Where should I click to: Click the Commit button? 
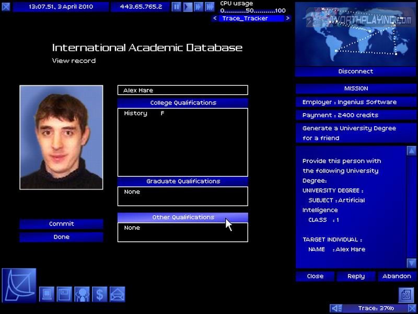click(x=61, y=224)
